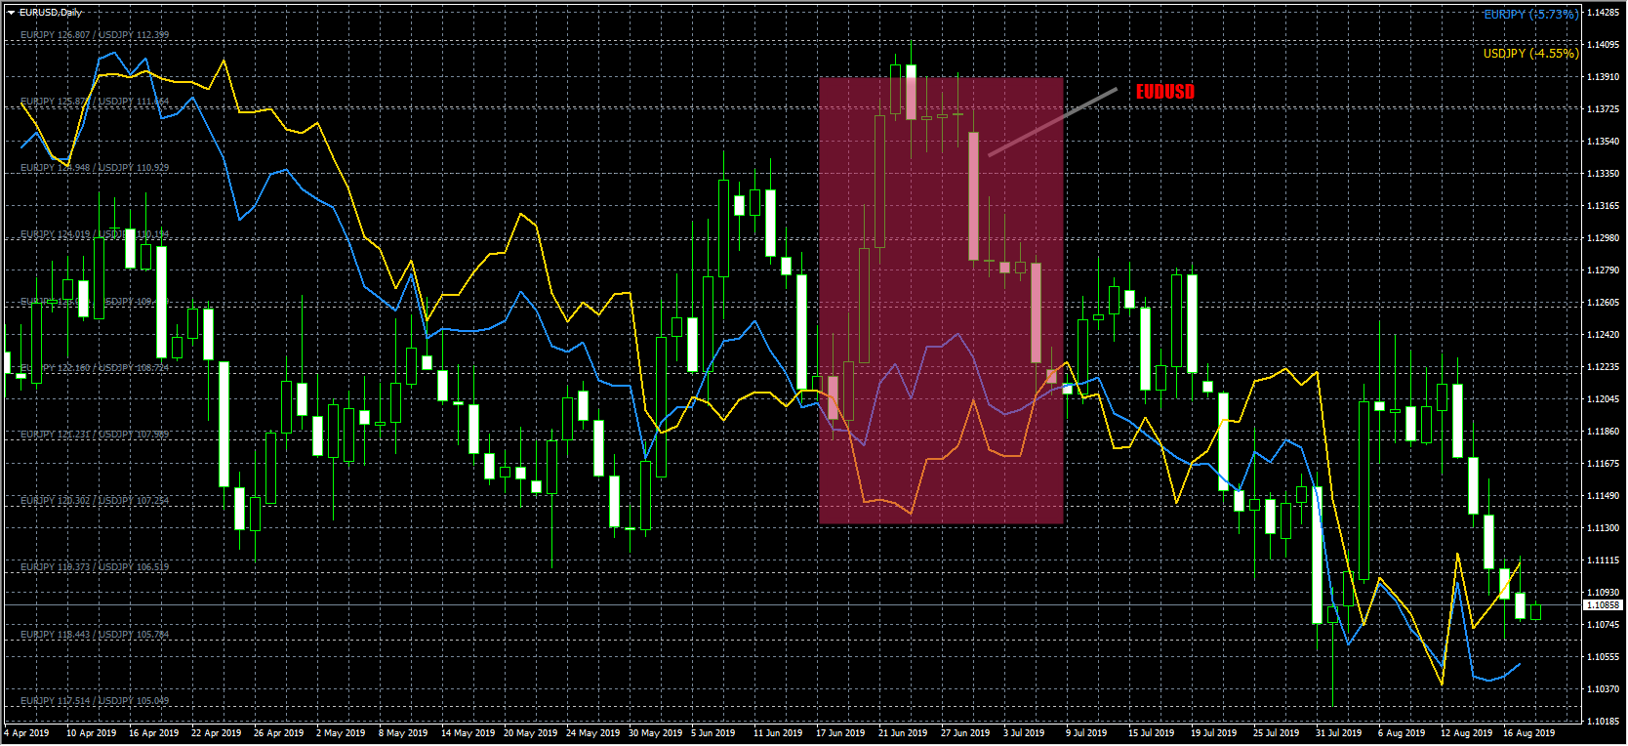Click the dropdown arrow beside EURUSD,Daily
This screenshot has width=1628, height=746.
point(12,13)
